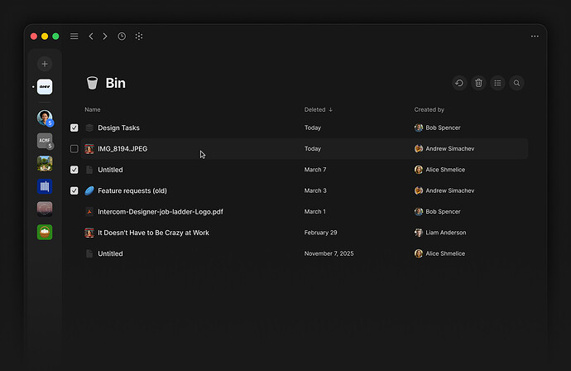Toggle the sidebar hamburger menu icon

click(74, 36)
